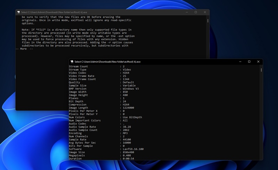
Task: Close the back exiftool help window
Action: pyautogui.click(x=205, y=12)
